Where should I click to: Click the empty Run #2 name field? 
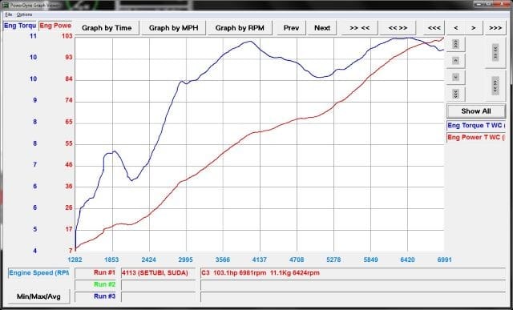[x=158, y=285]
